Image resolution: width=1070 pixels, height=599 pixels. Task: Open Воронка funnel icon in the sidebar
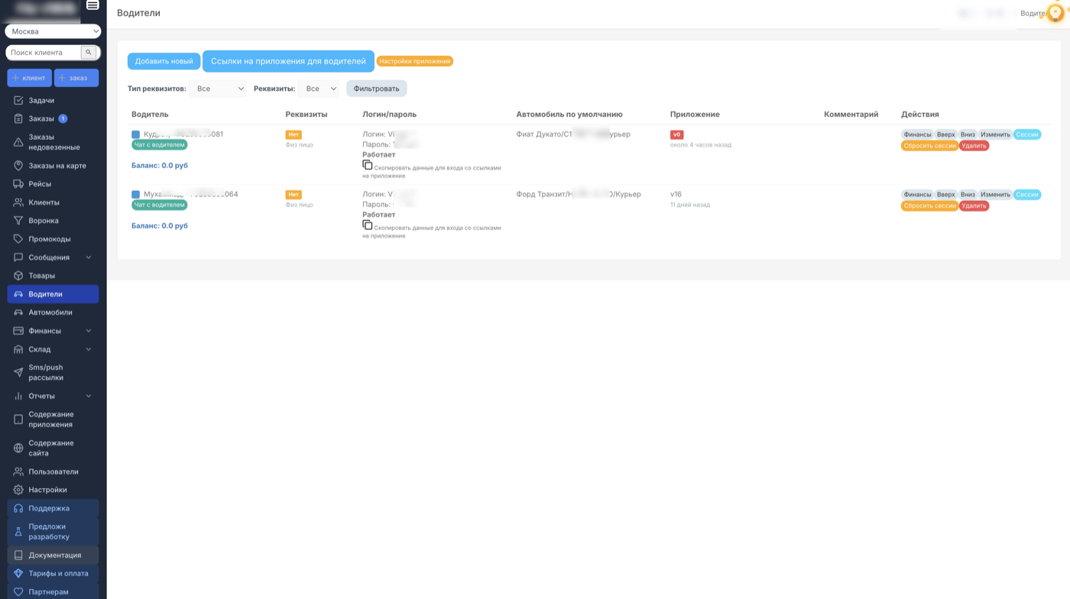point(18,221)
